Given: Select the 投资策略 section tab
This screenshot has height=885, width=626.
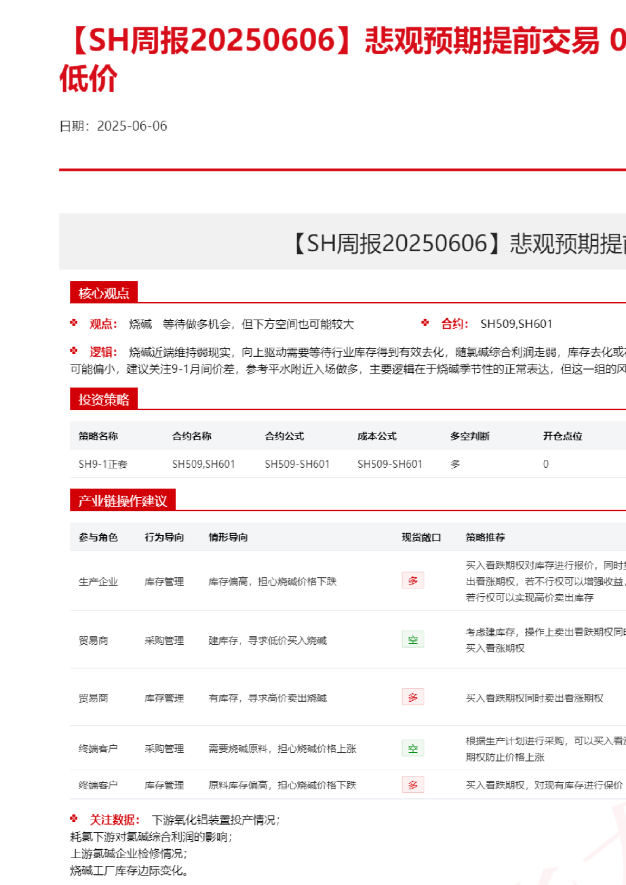Looking at the screenshot, I should 104,399.
